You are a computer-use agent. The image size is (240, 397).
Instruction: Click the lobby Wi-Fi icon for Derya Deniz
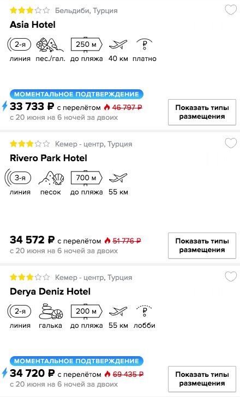click(145, 311)
